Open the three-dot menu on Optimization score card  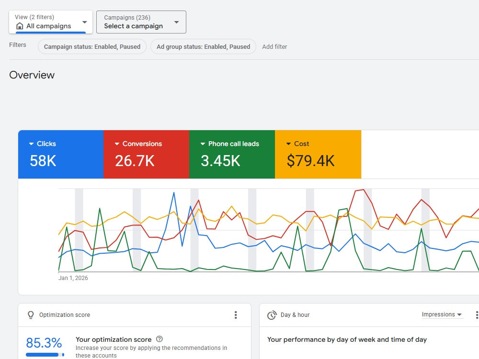coord(236,315)
